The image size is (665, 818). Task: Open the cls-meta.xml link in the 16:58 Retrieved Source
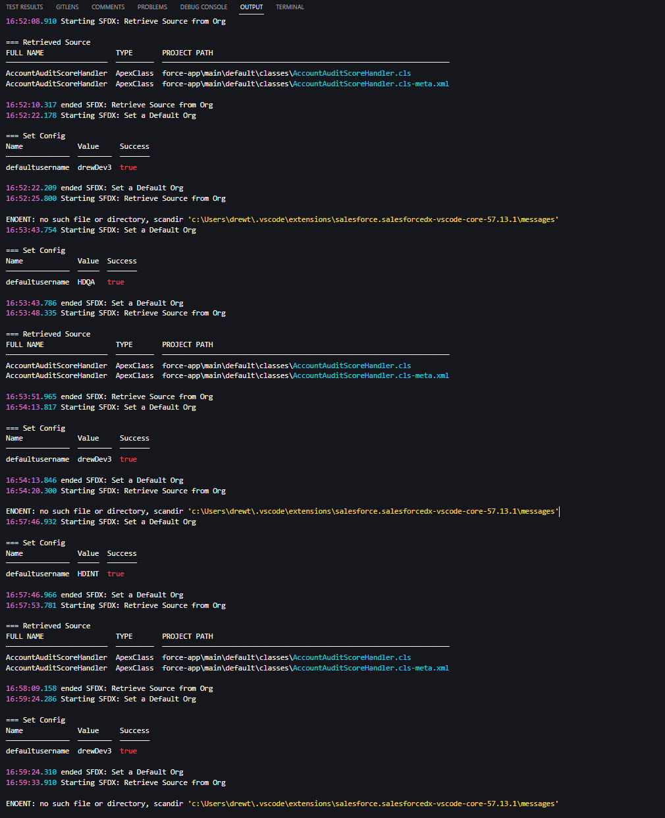(x=370, y=667)
